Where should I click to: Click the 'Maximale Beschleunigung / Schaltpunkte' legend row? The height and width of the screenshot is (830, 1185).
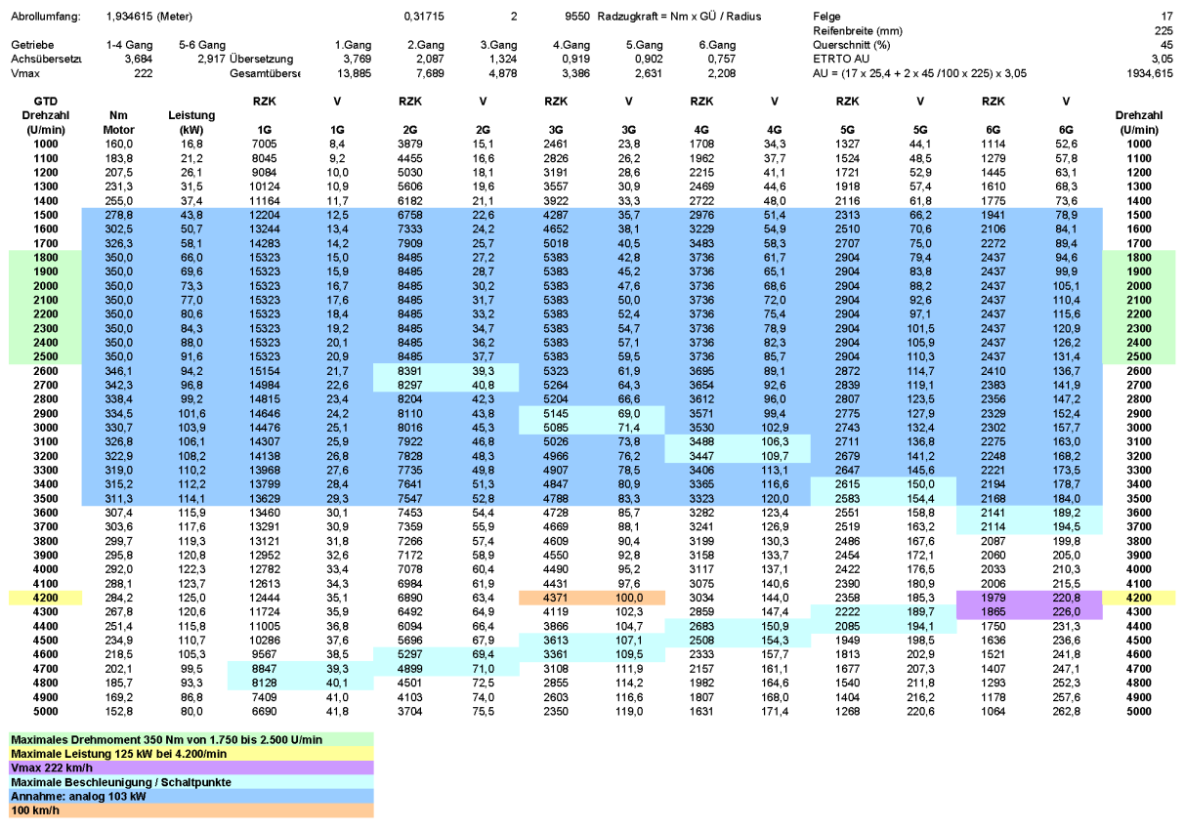point(191,781)
